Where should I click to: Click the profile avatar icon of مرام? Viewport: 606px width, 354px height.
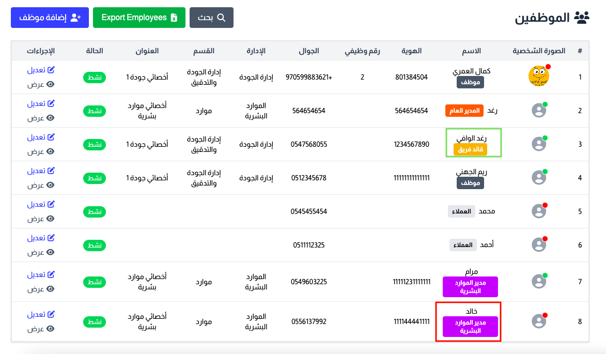539,282
